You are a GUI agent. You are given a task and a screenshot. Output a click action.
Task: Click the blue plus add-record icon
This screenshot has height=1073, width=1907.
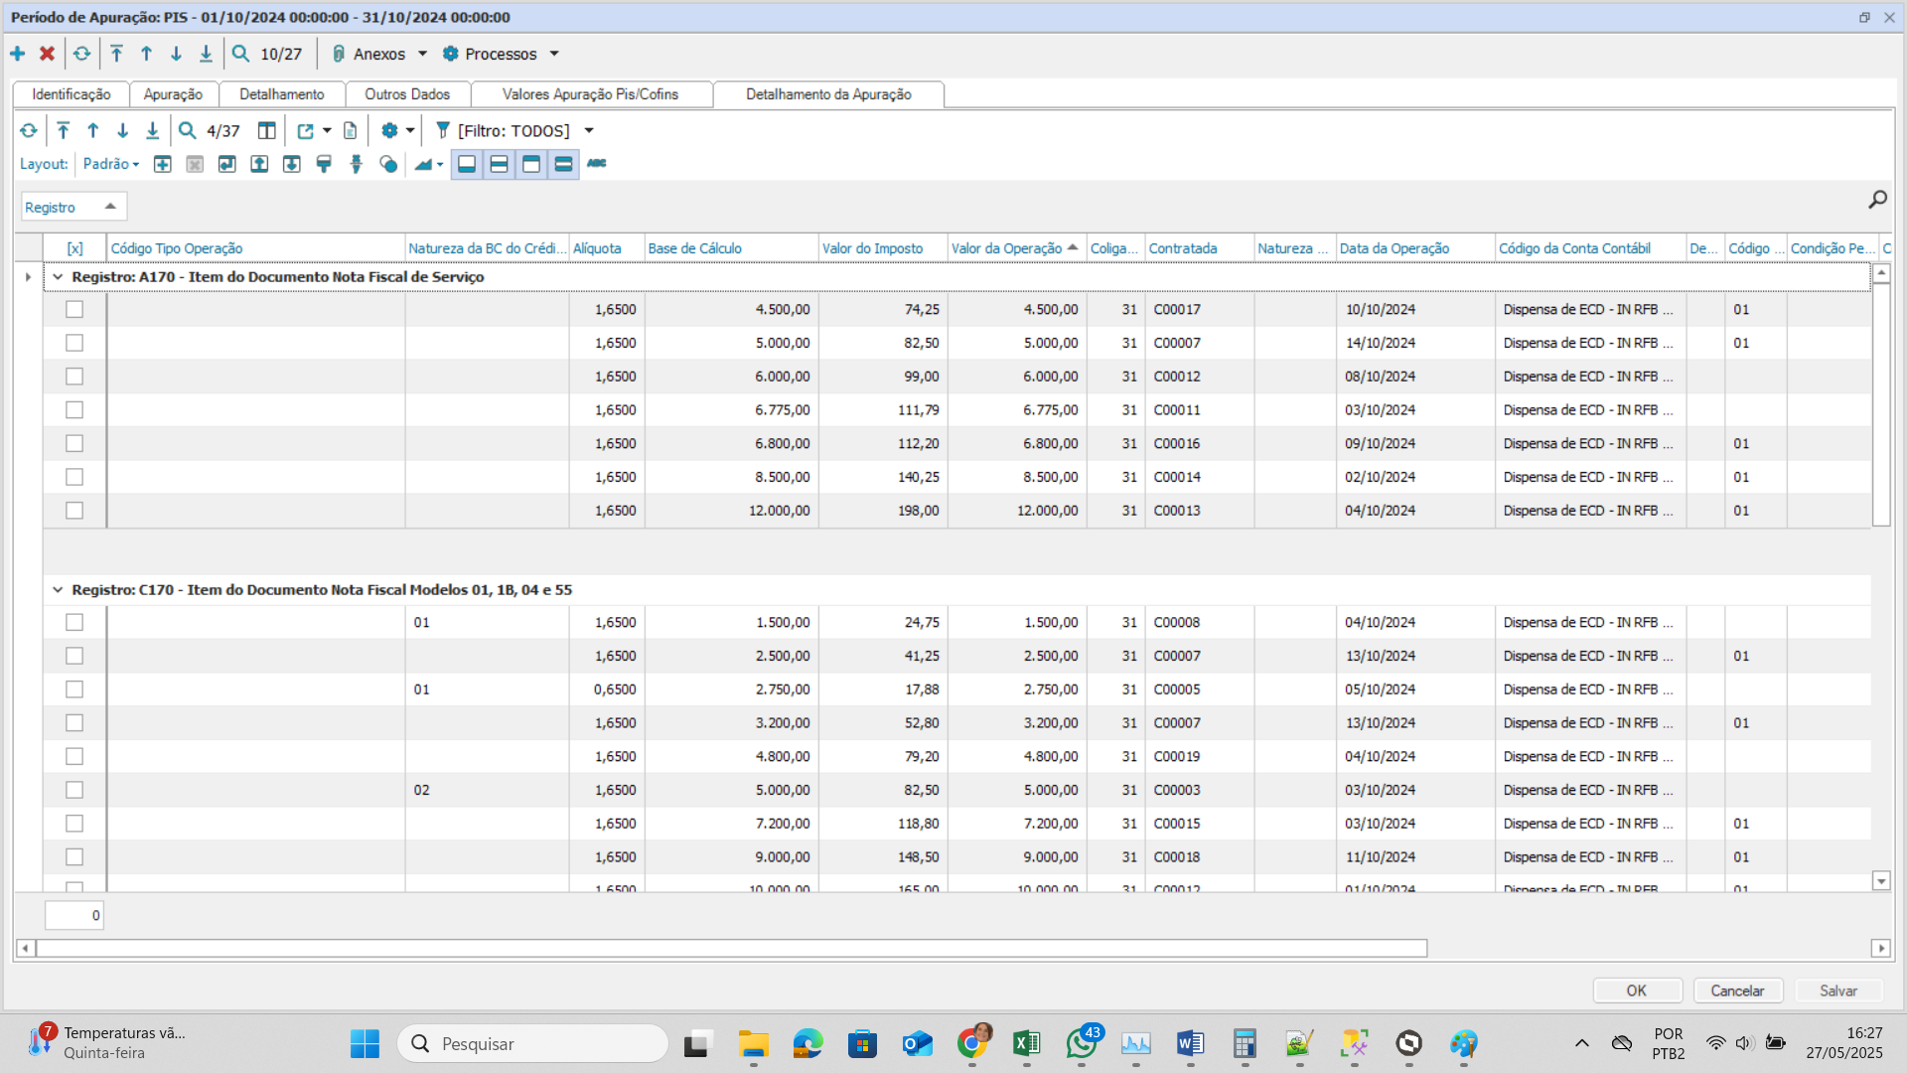click(x=18, y=54)
